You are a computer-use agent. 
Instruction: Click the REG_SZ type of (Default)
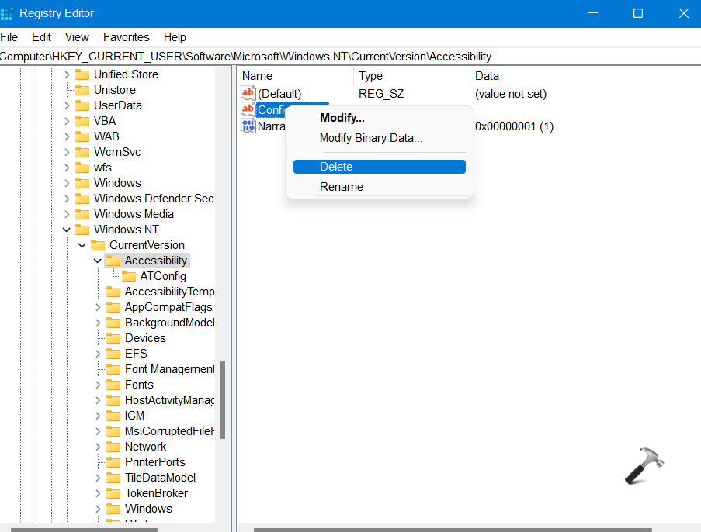(x=381, y=94)
